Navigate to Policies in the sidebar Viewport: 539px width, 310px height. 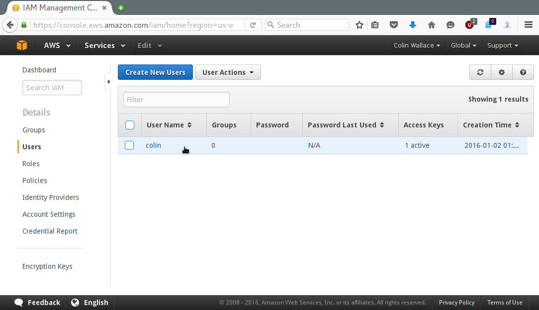tap(35, 181)
